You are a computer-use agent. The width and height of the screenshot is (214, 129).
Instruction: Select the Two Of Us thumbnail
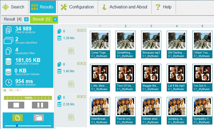[x=126, y=78]
